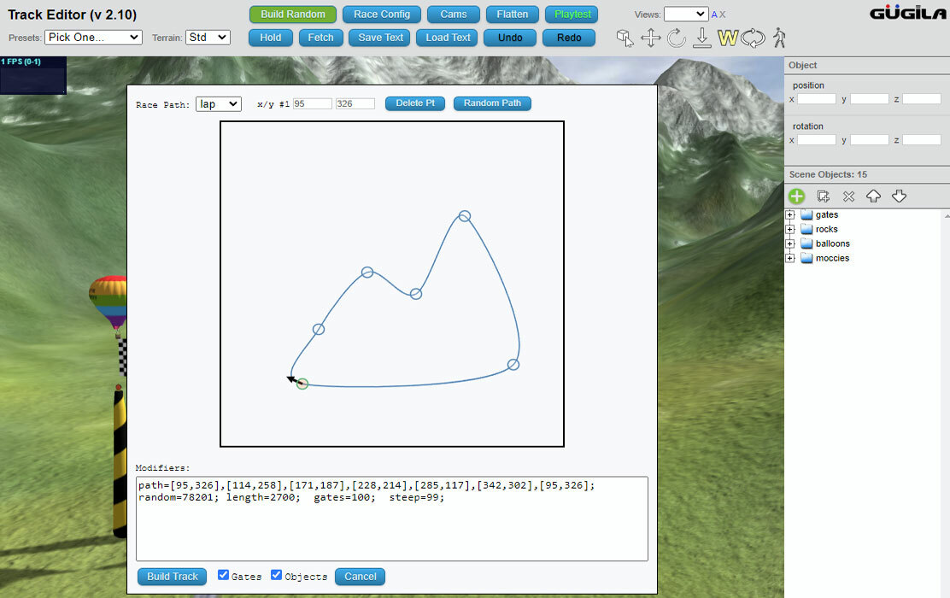Click the top path point circle
The height and width of the screenshot is (598, 950).
click(x=465, y=216)
